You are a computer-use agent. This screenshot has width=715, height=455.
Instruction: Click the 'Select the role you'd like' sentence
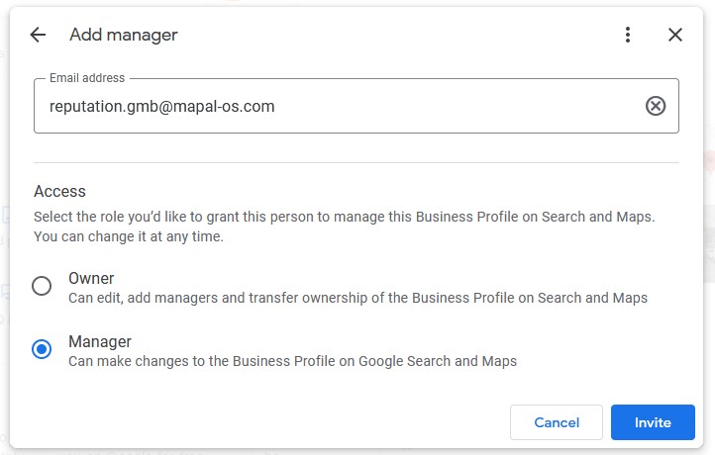(x=345, y=217)
